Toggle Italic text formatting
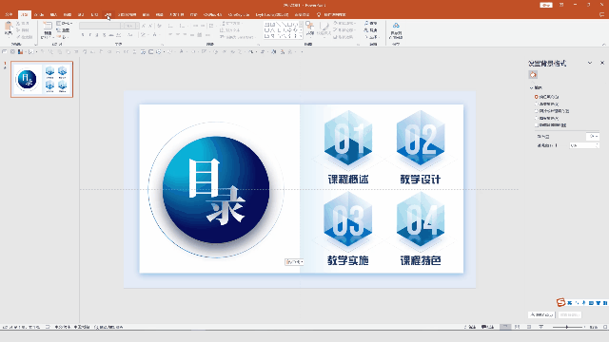Image resolution: width=609 pixels, height=342 pixels. pyautogui.click(x=90, y=35)
